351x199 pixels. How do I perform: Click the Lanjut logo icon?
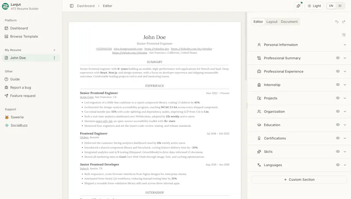pyautogui.click(x=5, y=6)
